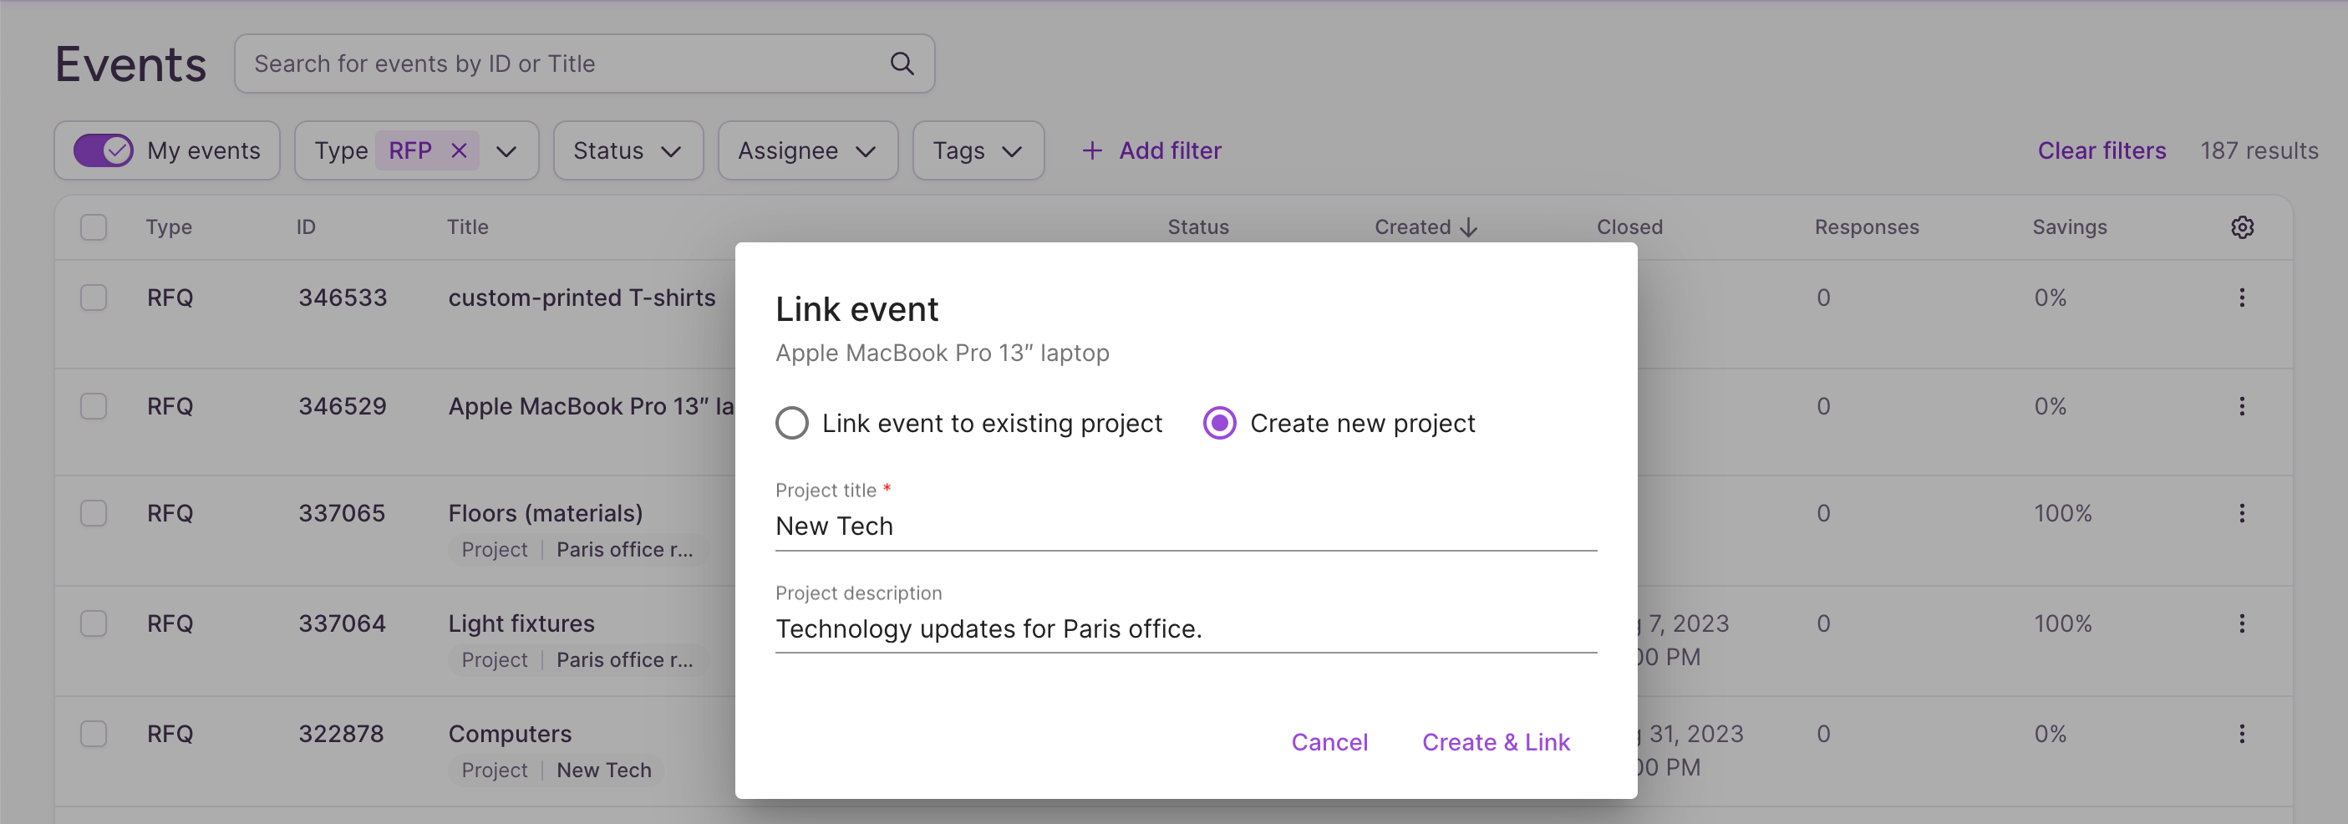Click the Create & Link button
This screenshot has height=824, width=2348.
click(x=1496, y=742)
